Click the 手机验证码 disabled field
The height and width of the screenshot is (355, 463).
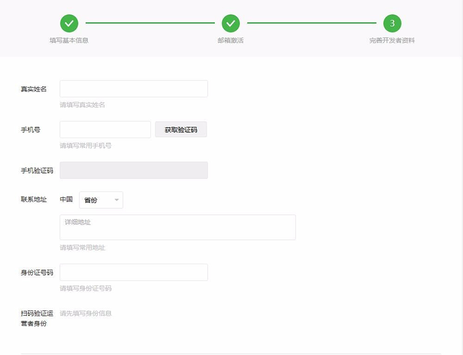(134, 170)
